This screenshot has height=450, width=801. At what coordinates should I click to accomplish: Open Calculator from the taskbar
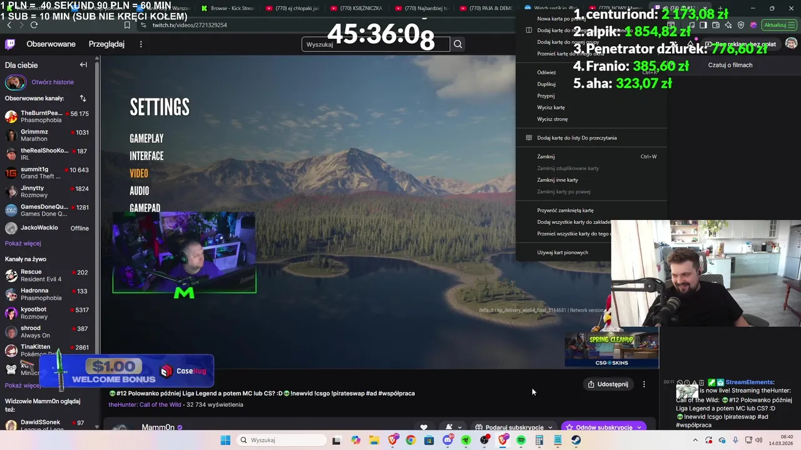point(539,440)
